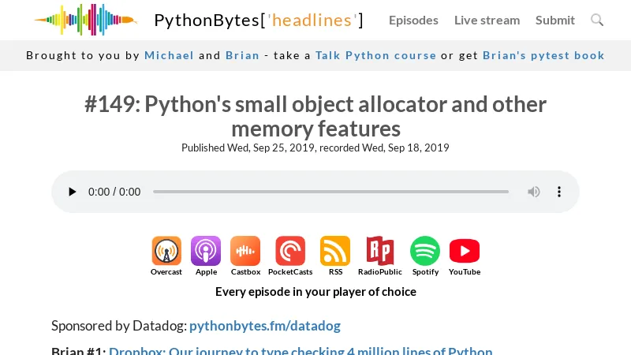
Task: Open the Spotify player icon
Action: click(425, 252)
